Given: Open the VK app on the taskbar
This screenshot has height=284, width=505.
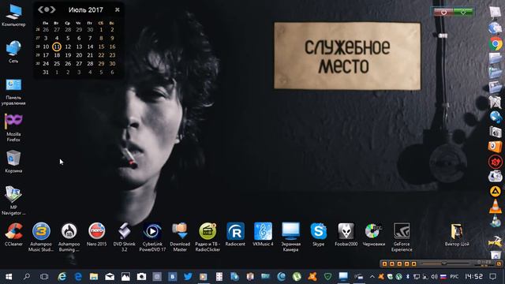Looking at the screenshot, I should pos(172,277).
